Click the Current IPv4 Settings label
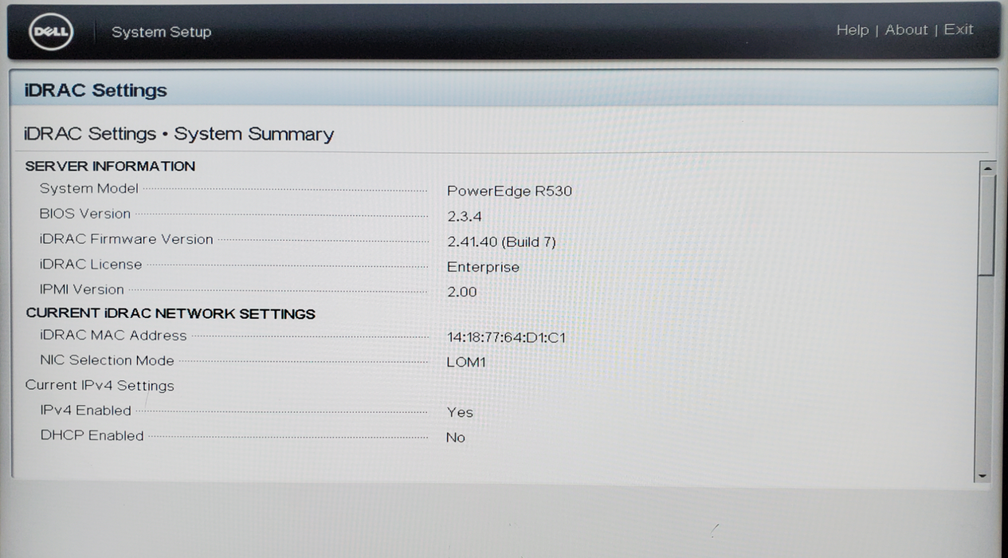 coord(100,386)
